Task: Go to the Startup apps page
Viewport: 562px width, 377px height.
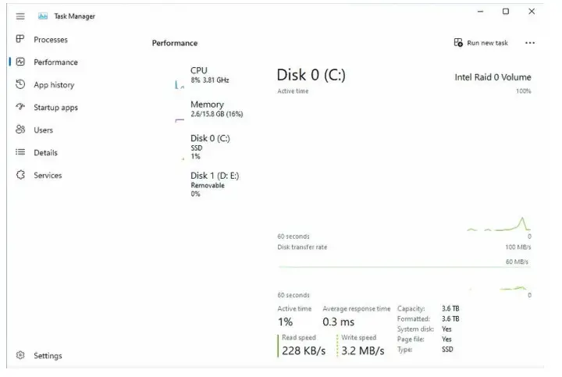Action: pos(55,108)
